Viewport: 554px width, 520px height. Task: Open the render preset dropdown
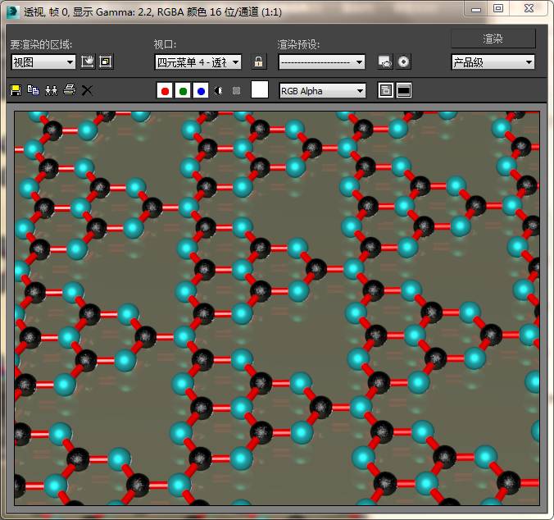pos(322,62)
